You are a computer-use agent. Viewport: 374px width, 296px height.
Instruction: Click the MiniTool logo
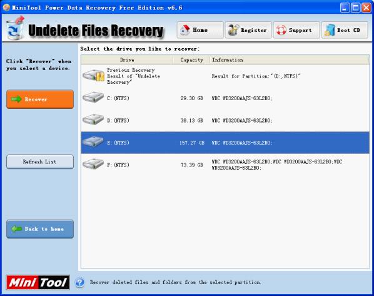(38, 282)
